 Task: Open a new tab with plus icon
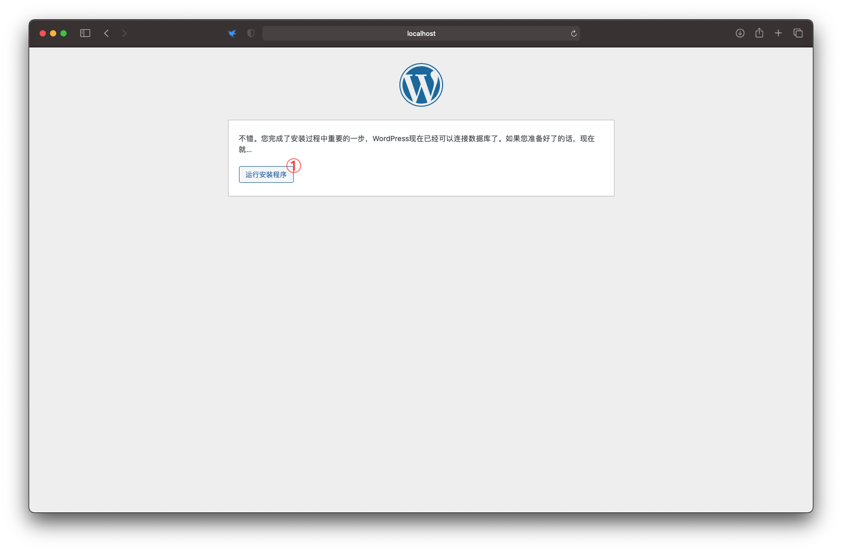point(778,33)
